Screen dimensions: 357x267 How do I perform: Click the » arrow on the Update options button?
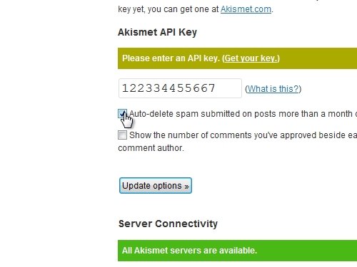pyautogui.click(x=186, y=187)
